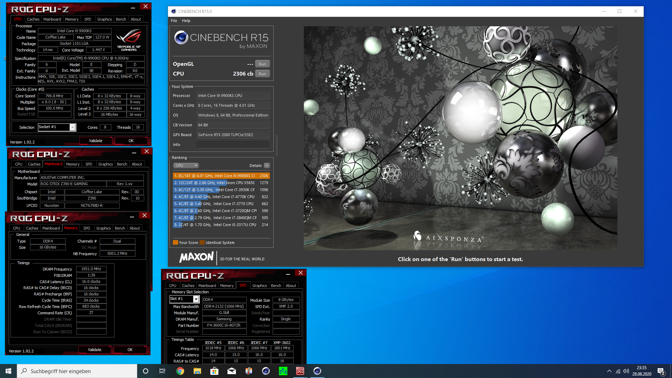The height and width of the screenshot is (378, 672).
Task: Open the bookshelf-style app taskbar icon
Action: (x=248, y=371)
